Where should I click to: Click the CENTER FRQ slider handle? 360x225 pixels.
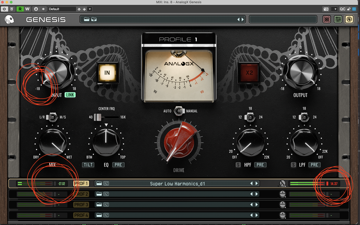point(98,117)
